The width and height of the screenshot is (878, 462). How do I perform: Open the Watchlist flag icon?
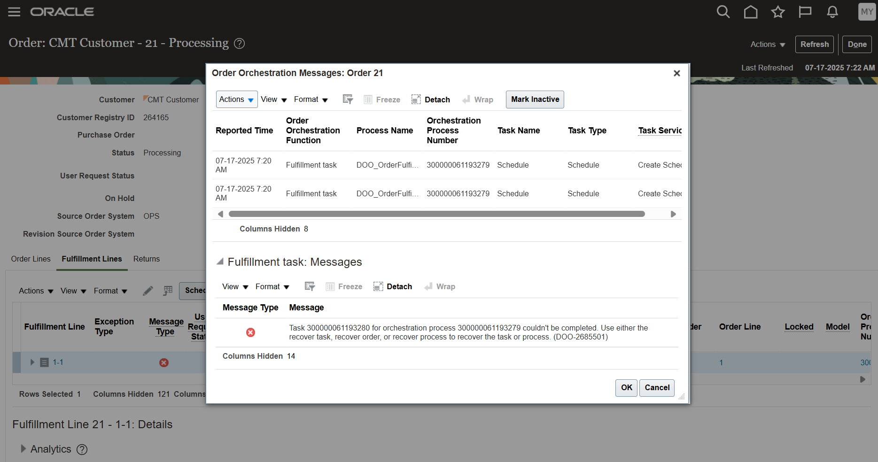pos(805,12)
